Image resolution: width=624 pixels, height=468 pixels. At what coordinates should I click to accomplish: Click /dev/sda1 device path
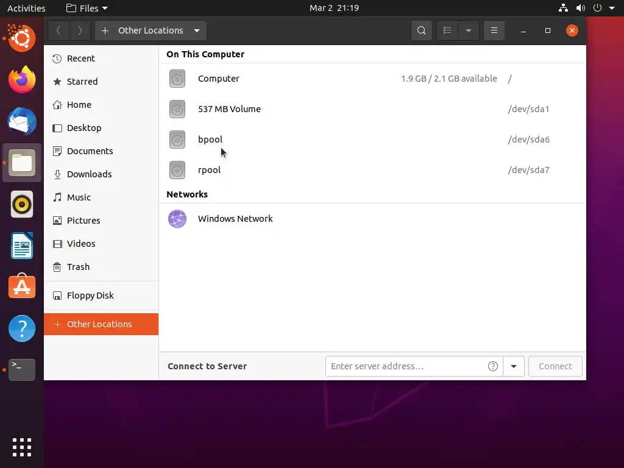click(528, 109)
